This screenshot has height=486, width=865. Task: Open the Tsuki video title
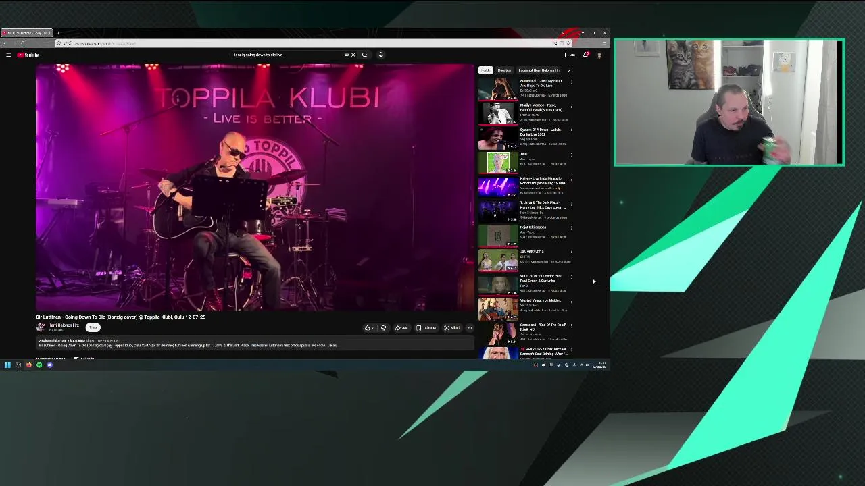click(524, 154)
